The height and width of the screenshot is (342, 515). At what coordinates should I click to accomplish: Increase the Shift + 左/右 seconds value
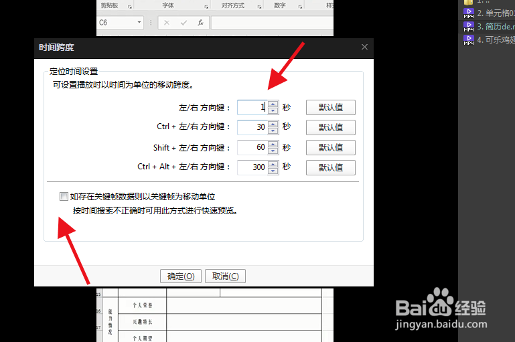pyautogui.click(x=273, y=145)
